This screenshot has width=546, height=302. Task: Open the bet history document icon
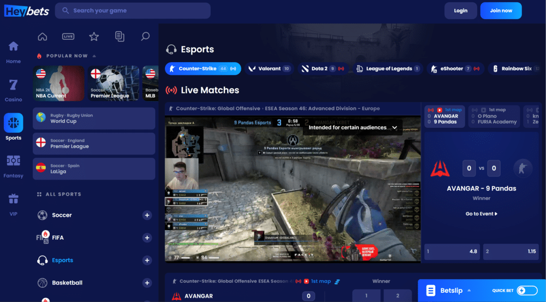tap(120, 37)
